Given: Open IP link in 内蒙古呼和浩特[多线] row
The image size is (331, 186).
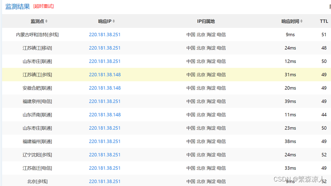Looking at the screenshot, I should tap(105, 35).
